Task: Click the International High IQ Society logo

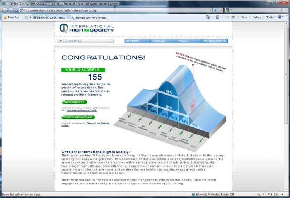Action: point(87,28)
